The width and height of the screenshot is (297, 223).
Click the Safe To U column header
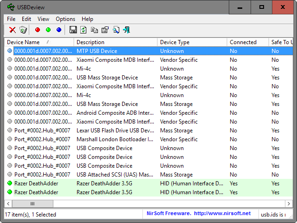281,42
